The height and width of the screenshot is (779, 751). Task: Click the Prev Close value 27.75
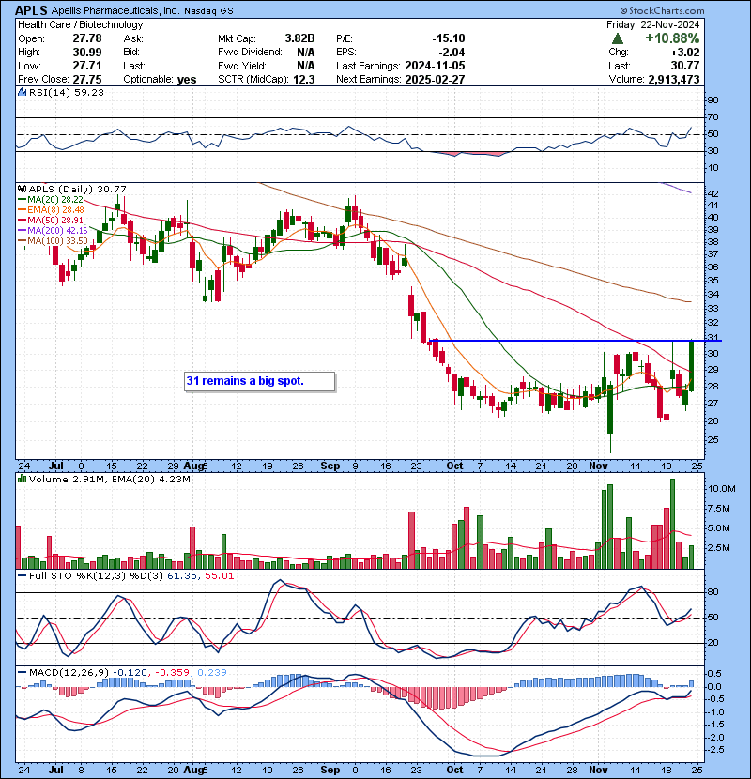[87, 80]
